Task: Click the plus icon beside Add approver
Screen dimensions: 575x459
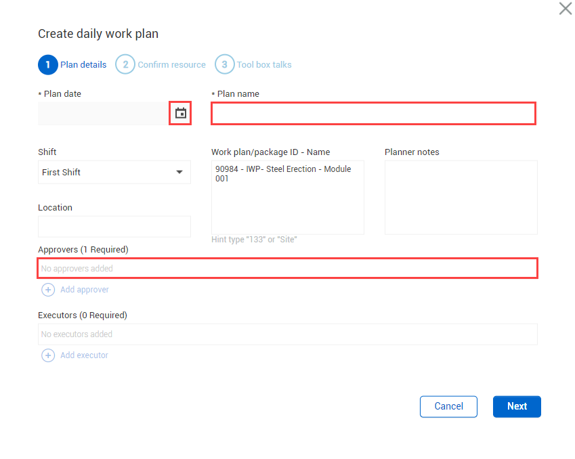Action: coord(48,290)
